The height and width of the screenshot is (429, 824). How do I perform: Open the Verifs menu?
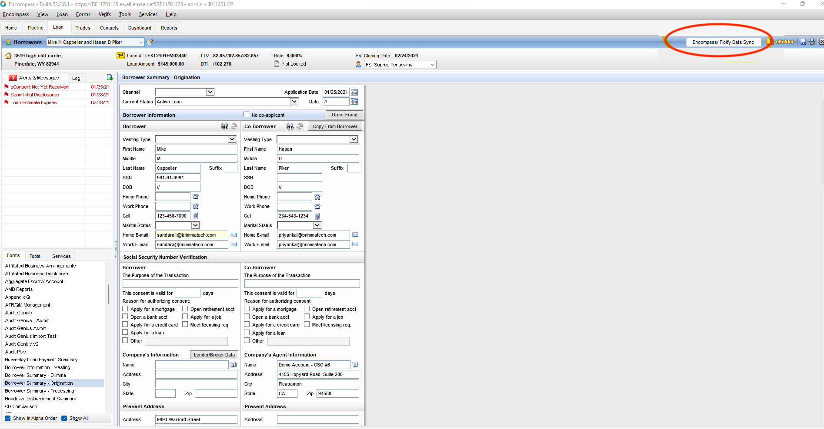[104, 14]
